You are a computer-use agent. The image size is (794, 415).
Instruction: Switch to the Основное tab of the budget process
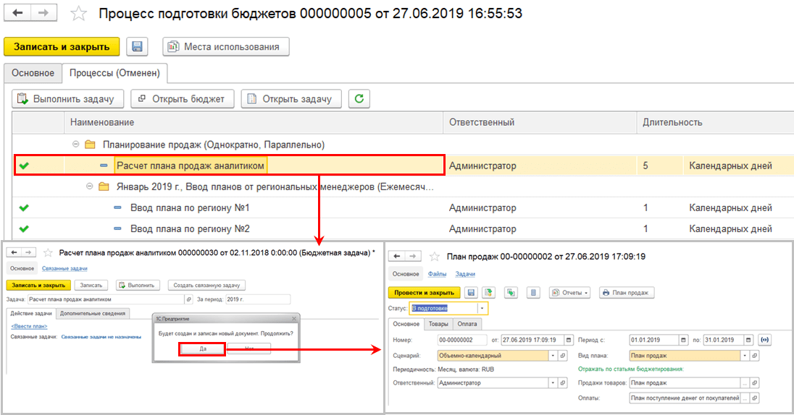click(33, 73)
